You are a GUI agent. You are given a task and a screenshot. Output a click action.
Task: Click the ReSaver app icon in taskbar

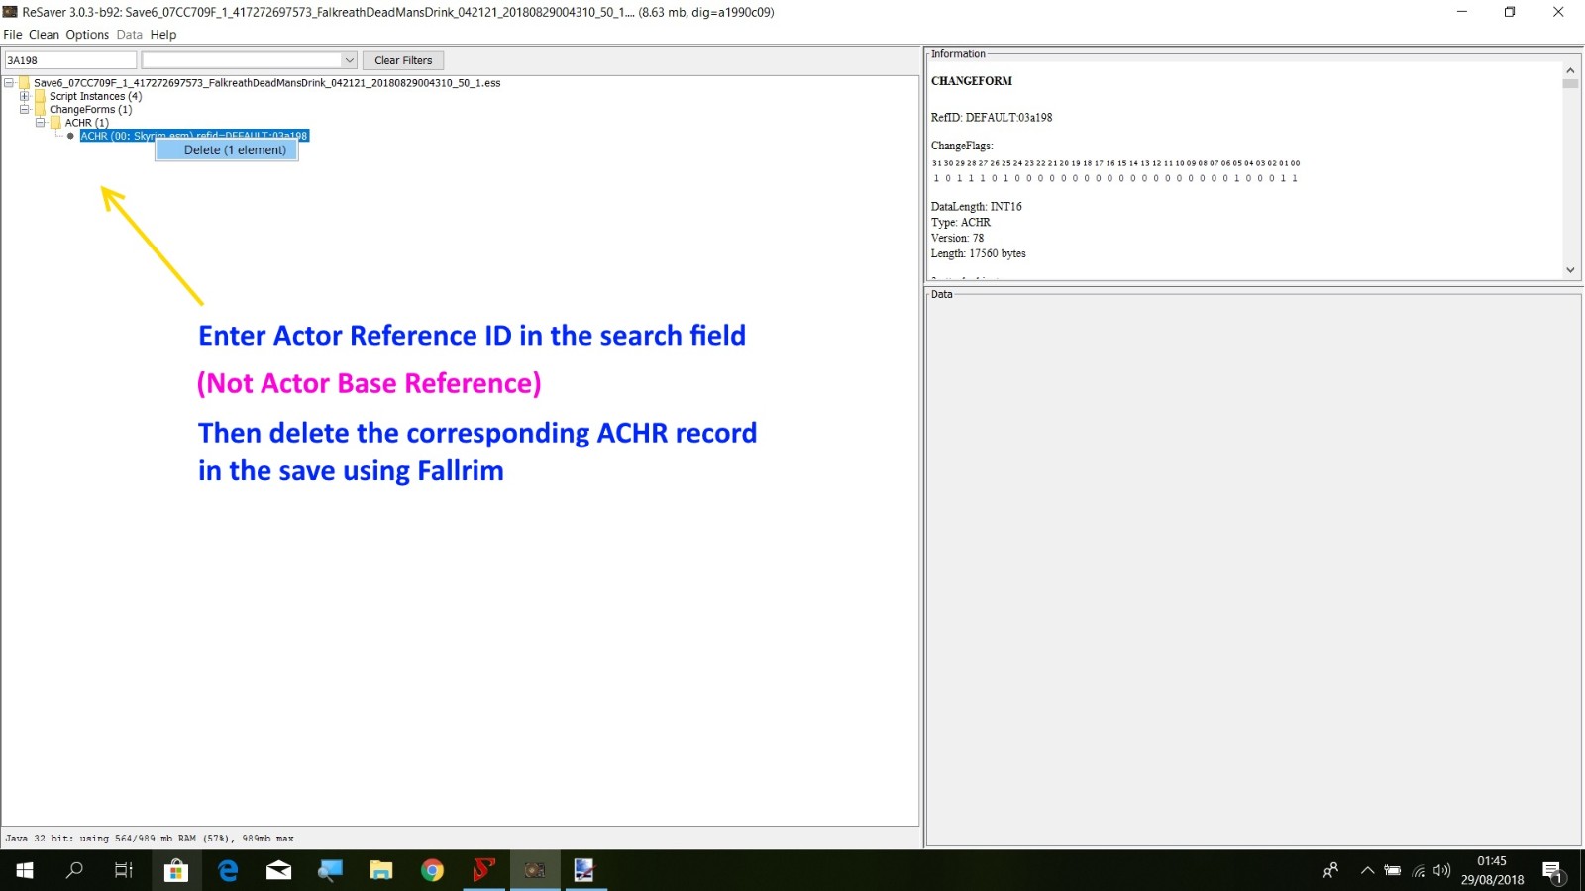coord(535,870)
